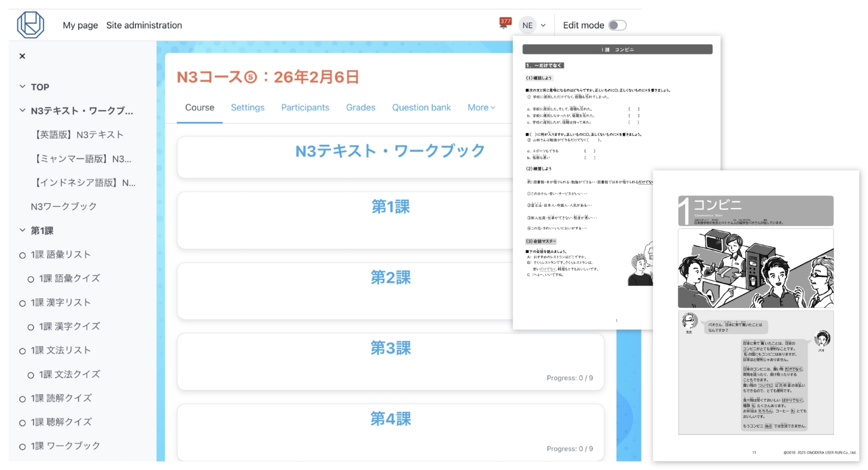Open N3ワークブック in the course index

65,206
